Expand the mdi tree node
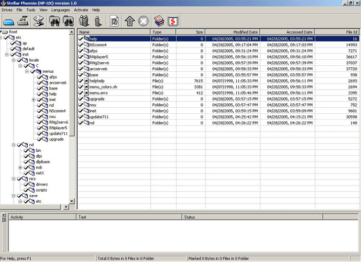The height and width of the screenshot is (262, 361). tap(20, 167)
